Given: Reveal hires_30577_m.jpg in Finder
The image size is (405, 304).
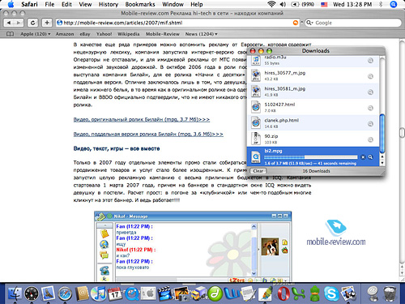Looking at the screenshot, I should (x=370, y=76).
